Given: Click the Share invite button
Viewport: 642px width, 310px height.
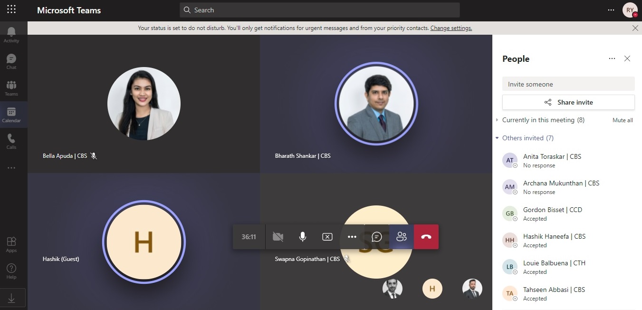Looking at the screenshot, I should tap(568, 102).
